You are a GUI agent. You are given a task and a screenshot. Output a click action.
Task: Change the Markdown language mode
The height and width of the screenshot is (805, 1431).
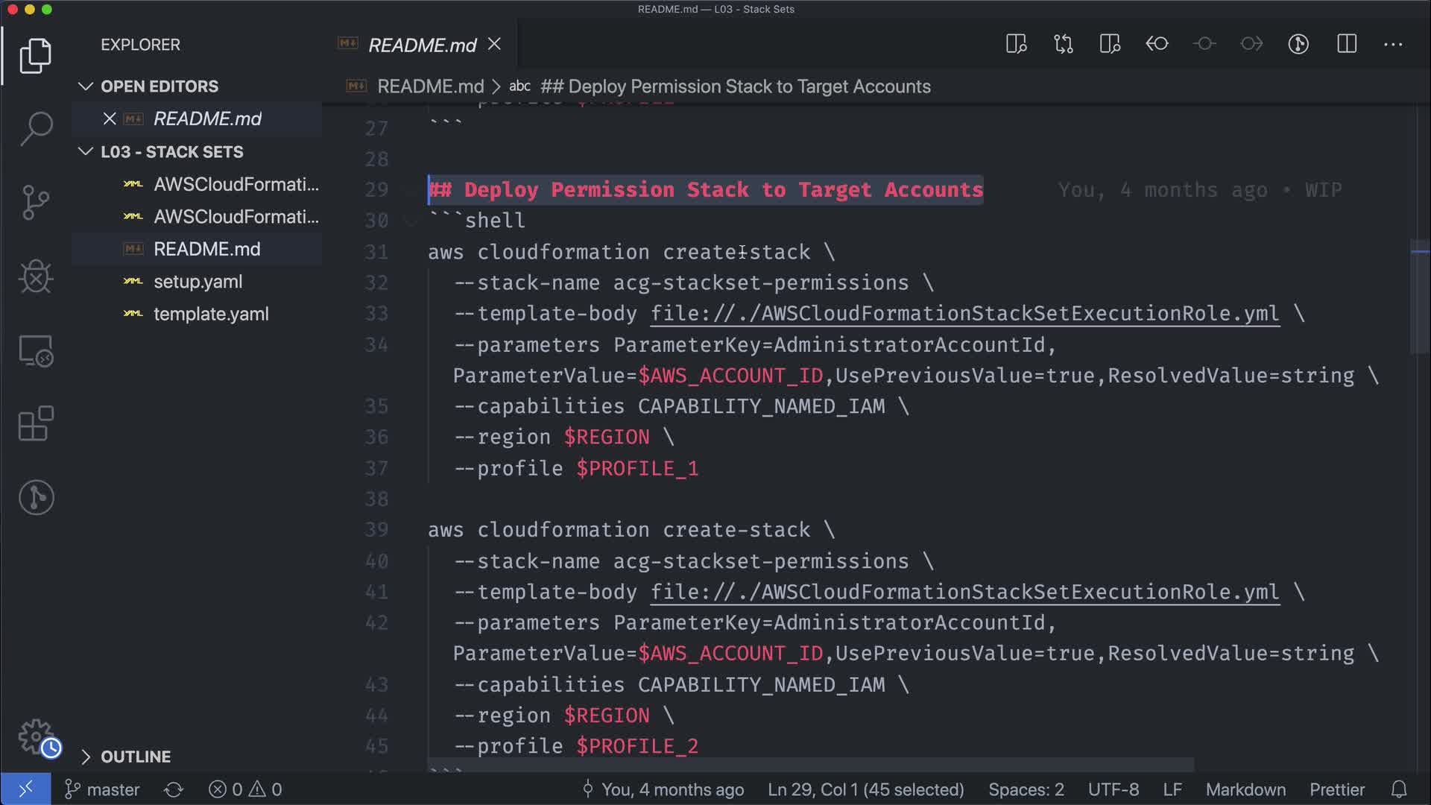pos(1245,789)
